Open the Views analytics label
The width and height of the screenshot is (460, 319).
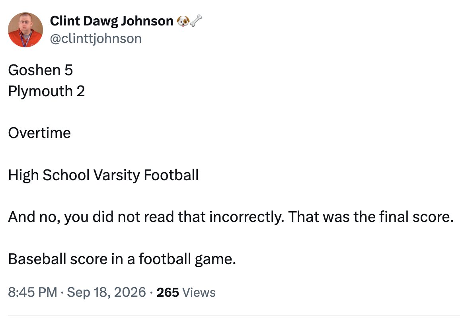coord(199,292)
